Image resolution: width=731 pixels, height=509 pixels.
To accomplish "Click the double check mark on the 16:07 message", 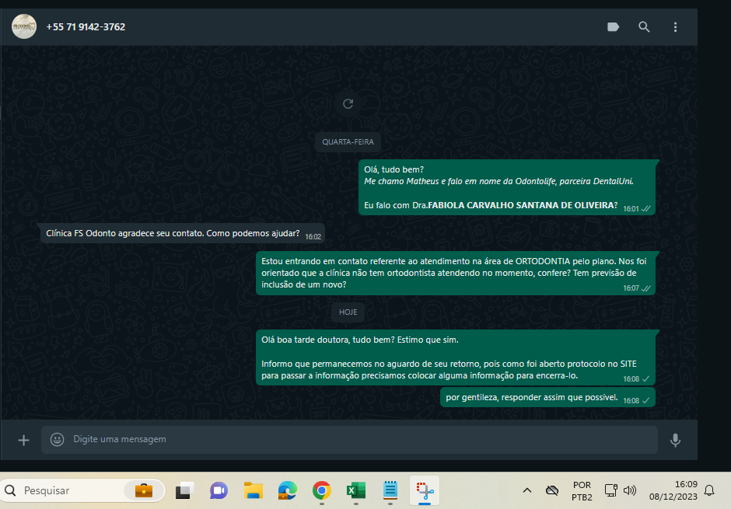I will click(645, 288).
